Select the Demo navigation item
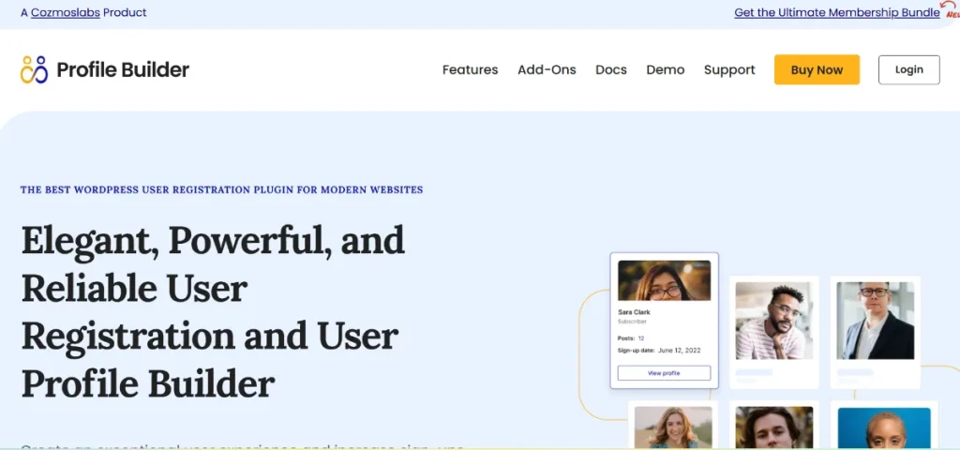960x450 pixels. point(666,69)
